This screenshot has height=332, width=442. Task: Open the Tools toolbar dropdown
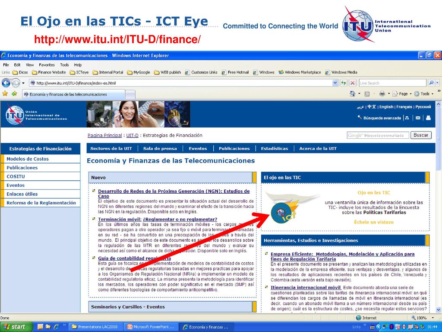[x=424, y=94]
